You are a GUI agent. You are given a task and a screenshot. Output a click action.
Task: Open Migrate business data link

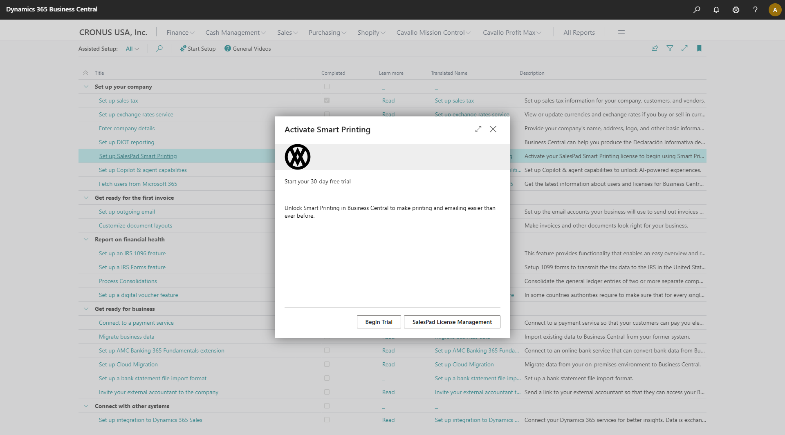(x=127, y=337)
